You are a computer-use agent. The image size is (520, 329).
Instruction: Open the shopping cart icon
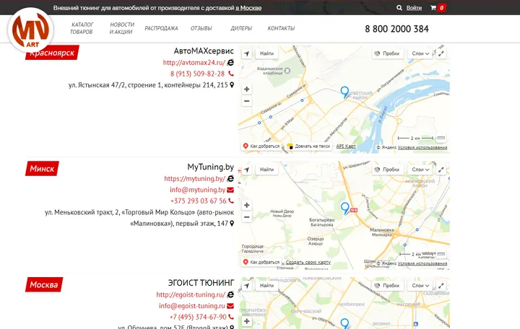tap(433, 8)
